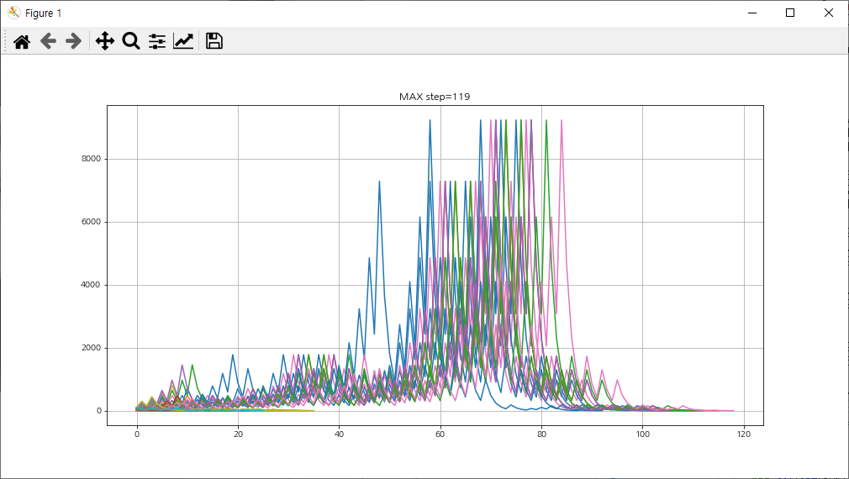This screenshot has height=479, width=849.
Task: Click the x-axis label 60
Action: click(x=440, y=434)
